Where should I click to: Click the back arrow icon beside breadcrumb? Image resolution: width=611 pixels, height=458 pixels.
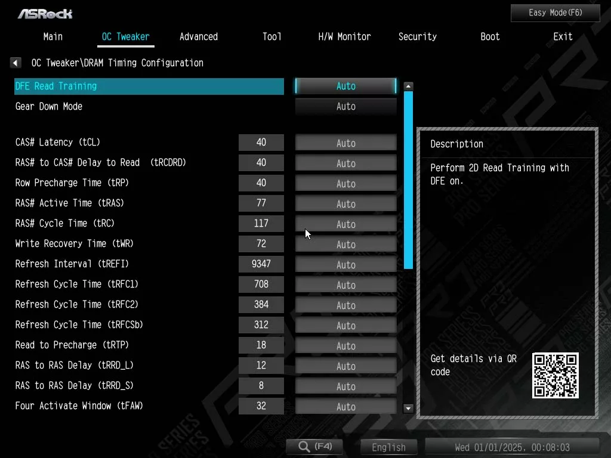click(x=15, y=63)
